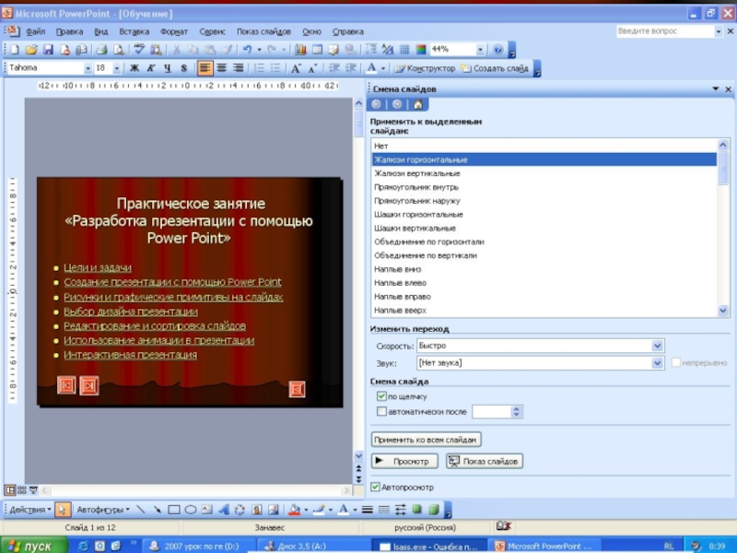This screenshot has width=737, height=553.
Task: Open the Вставка menu
Action: 134,31
